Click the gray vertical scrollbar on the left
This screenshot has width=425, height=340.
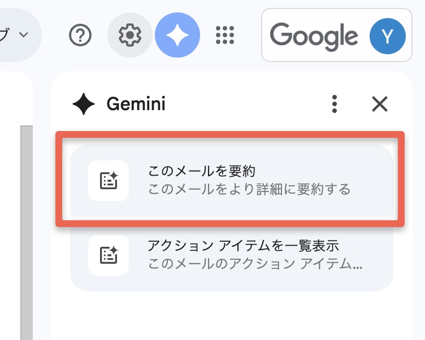[27, 233]
